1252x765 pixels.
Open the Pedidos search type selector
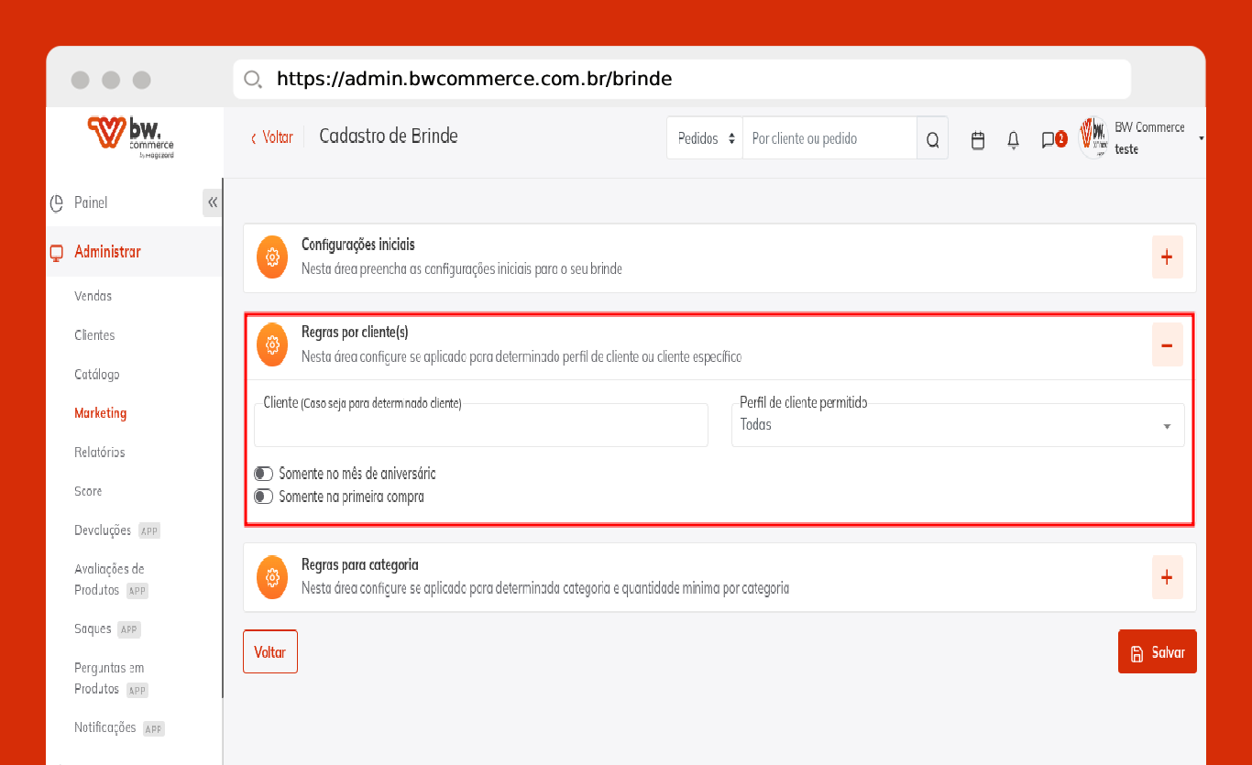point(705,139)
